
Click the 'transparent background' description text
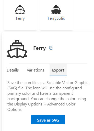click(x=40, y=96)
